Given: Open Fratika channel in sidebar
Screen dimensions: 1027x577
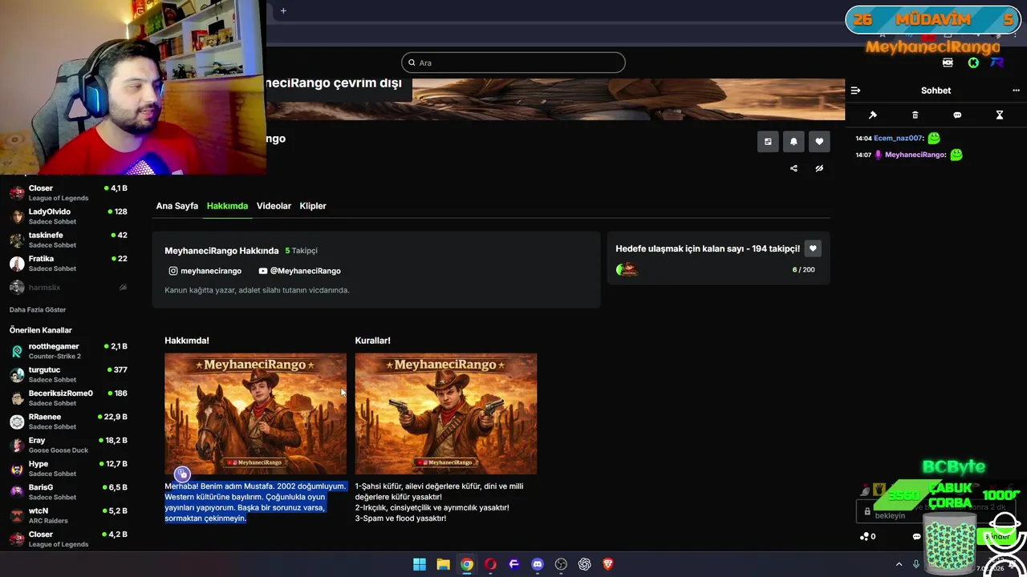Looking at the screenshot, I should pos(68,263).
